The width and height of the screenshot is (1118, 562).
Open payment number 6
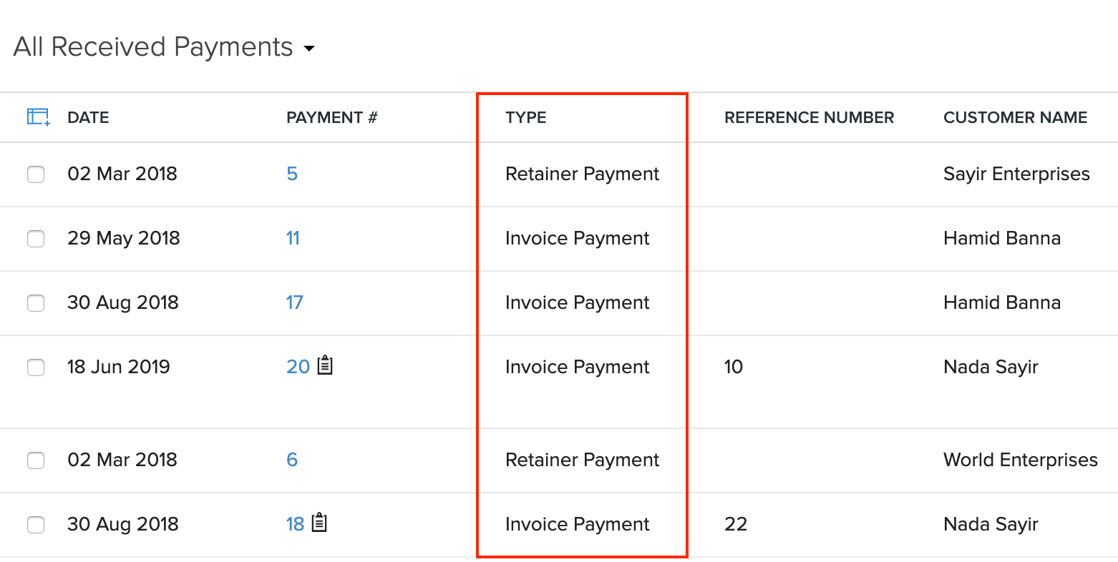click(292, 460)
